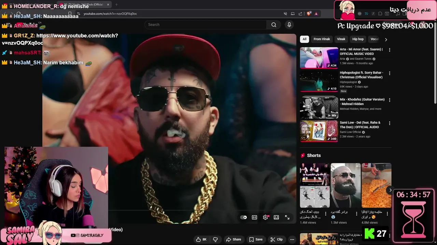Click the Share button below the video
Screen dimensions: 437x245
tap(234, 239)
